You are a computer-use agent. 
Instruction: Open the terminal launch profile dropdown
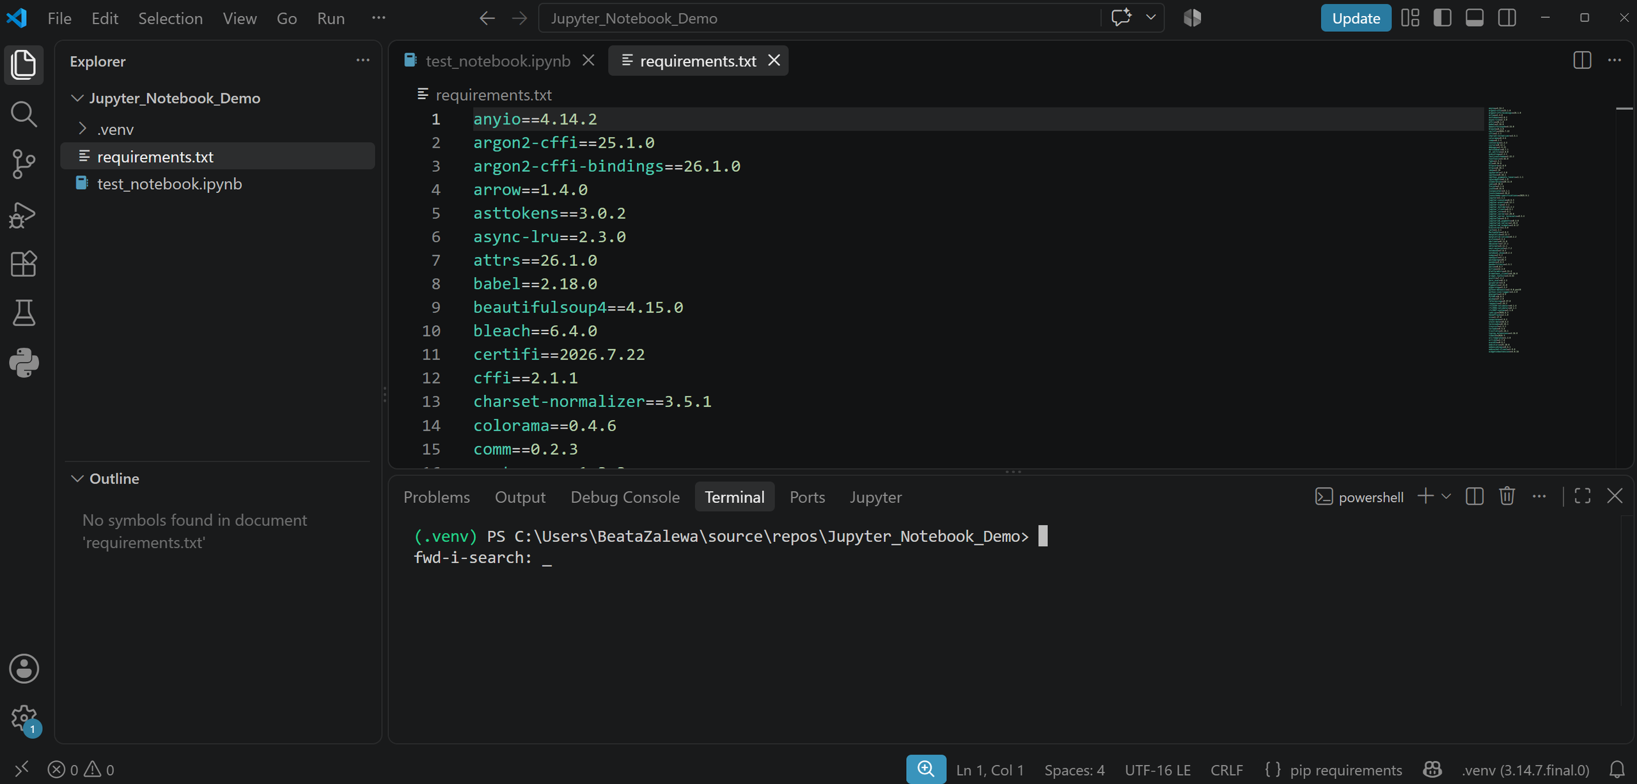click(x=1446, y=496)
